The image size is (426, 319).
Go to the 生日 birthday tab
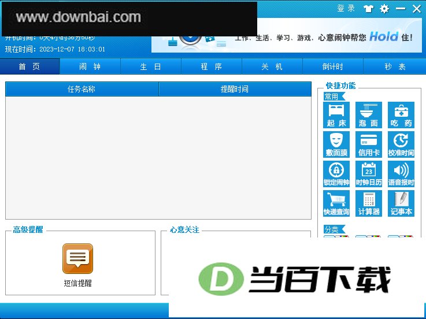coord(150,66)
